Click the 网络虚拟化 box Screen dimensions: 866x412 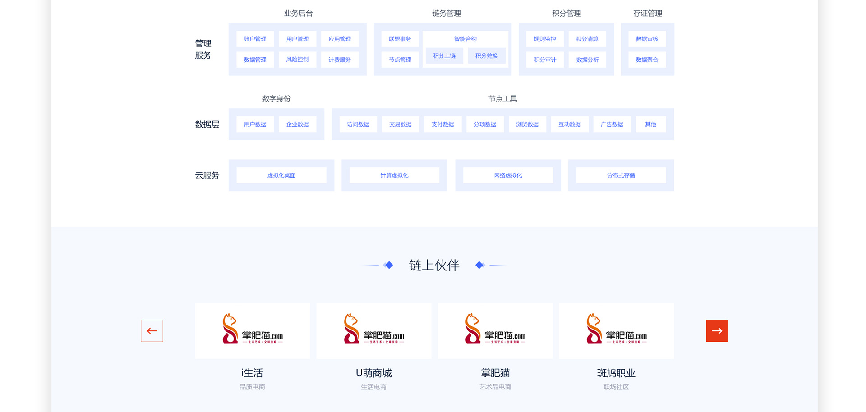(508, 175)
